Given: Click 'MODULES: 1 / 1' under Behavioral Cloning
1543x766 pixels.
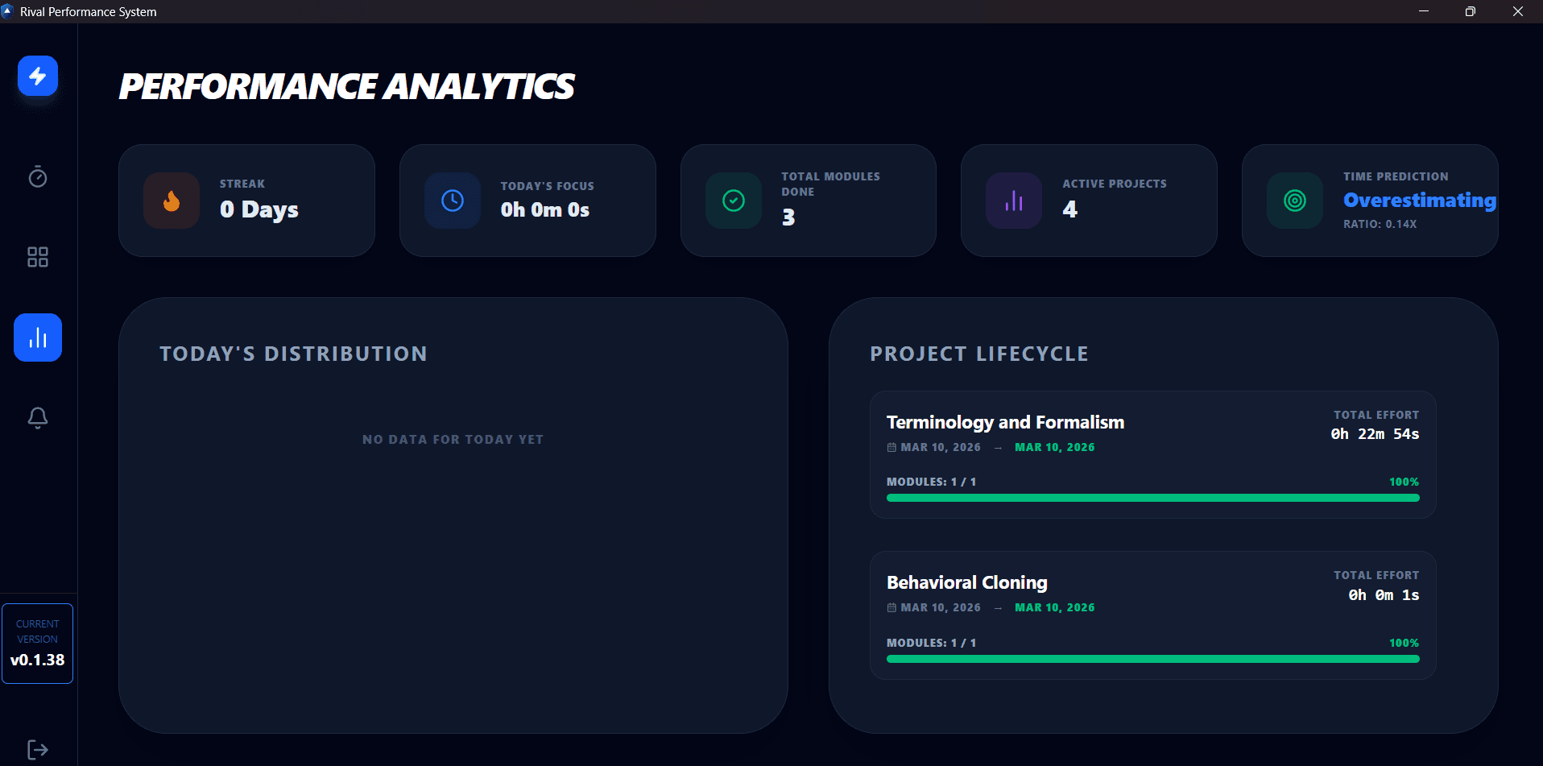Looking at the screenshot, I should click(x=931, y=643).
